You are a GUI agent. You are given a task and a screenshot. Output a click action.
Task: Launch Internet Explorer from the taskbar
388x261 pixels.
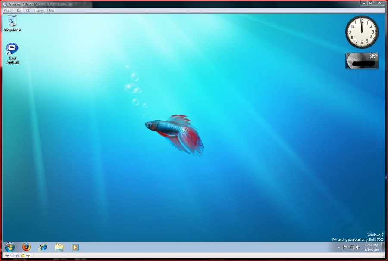click(43, 247)
